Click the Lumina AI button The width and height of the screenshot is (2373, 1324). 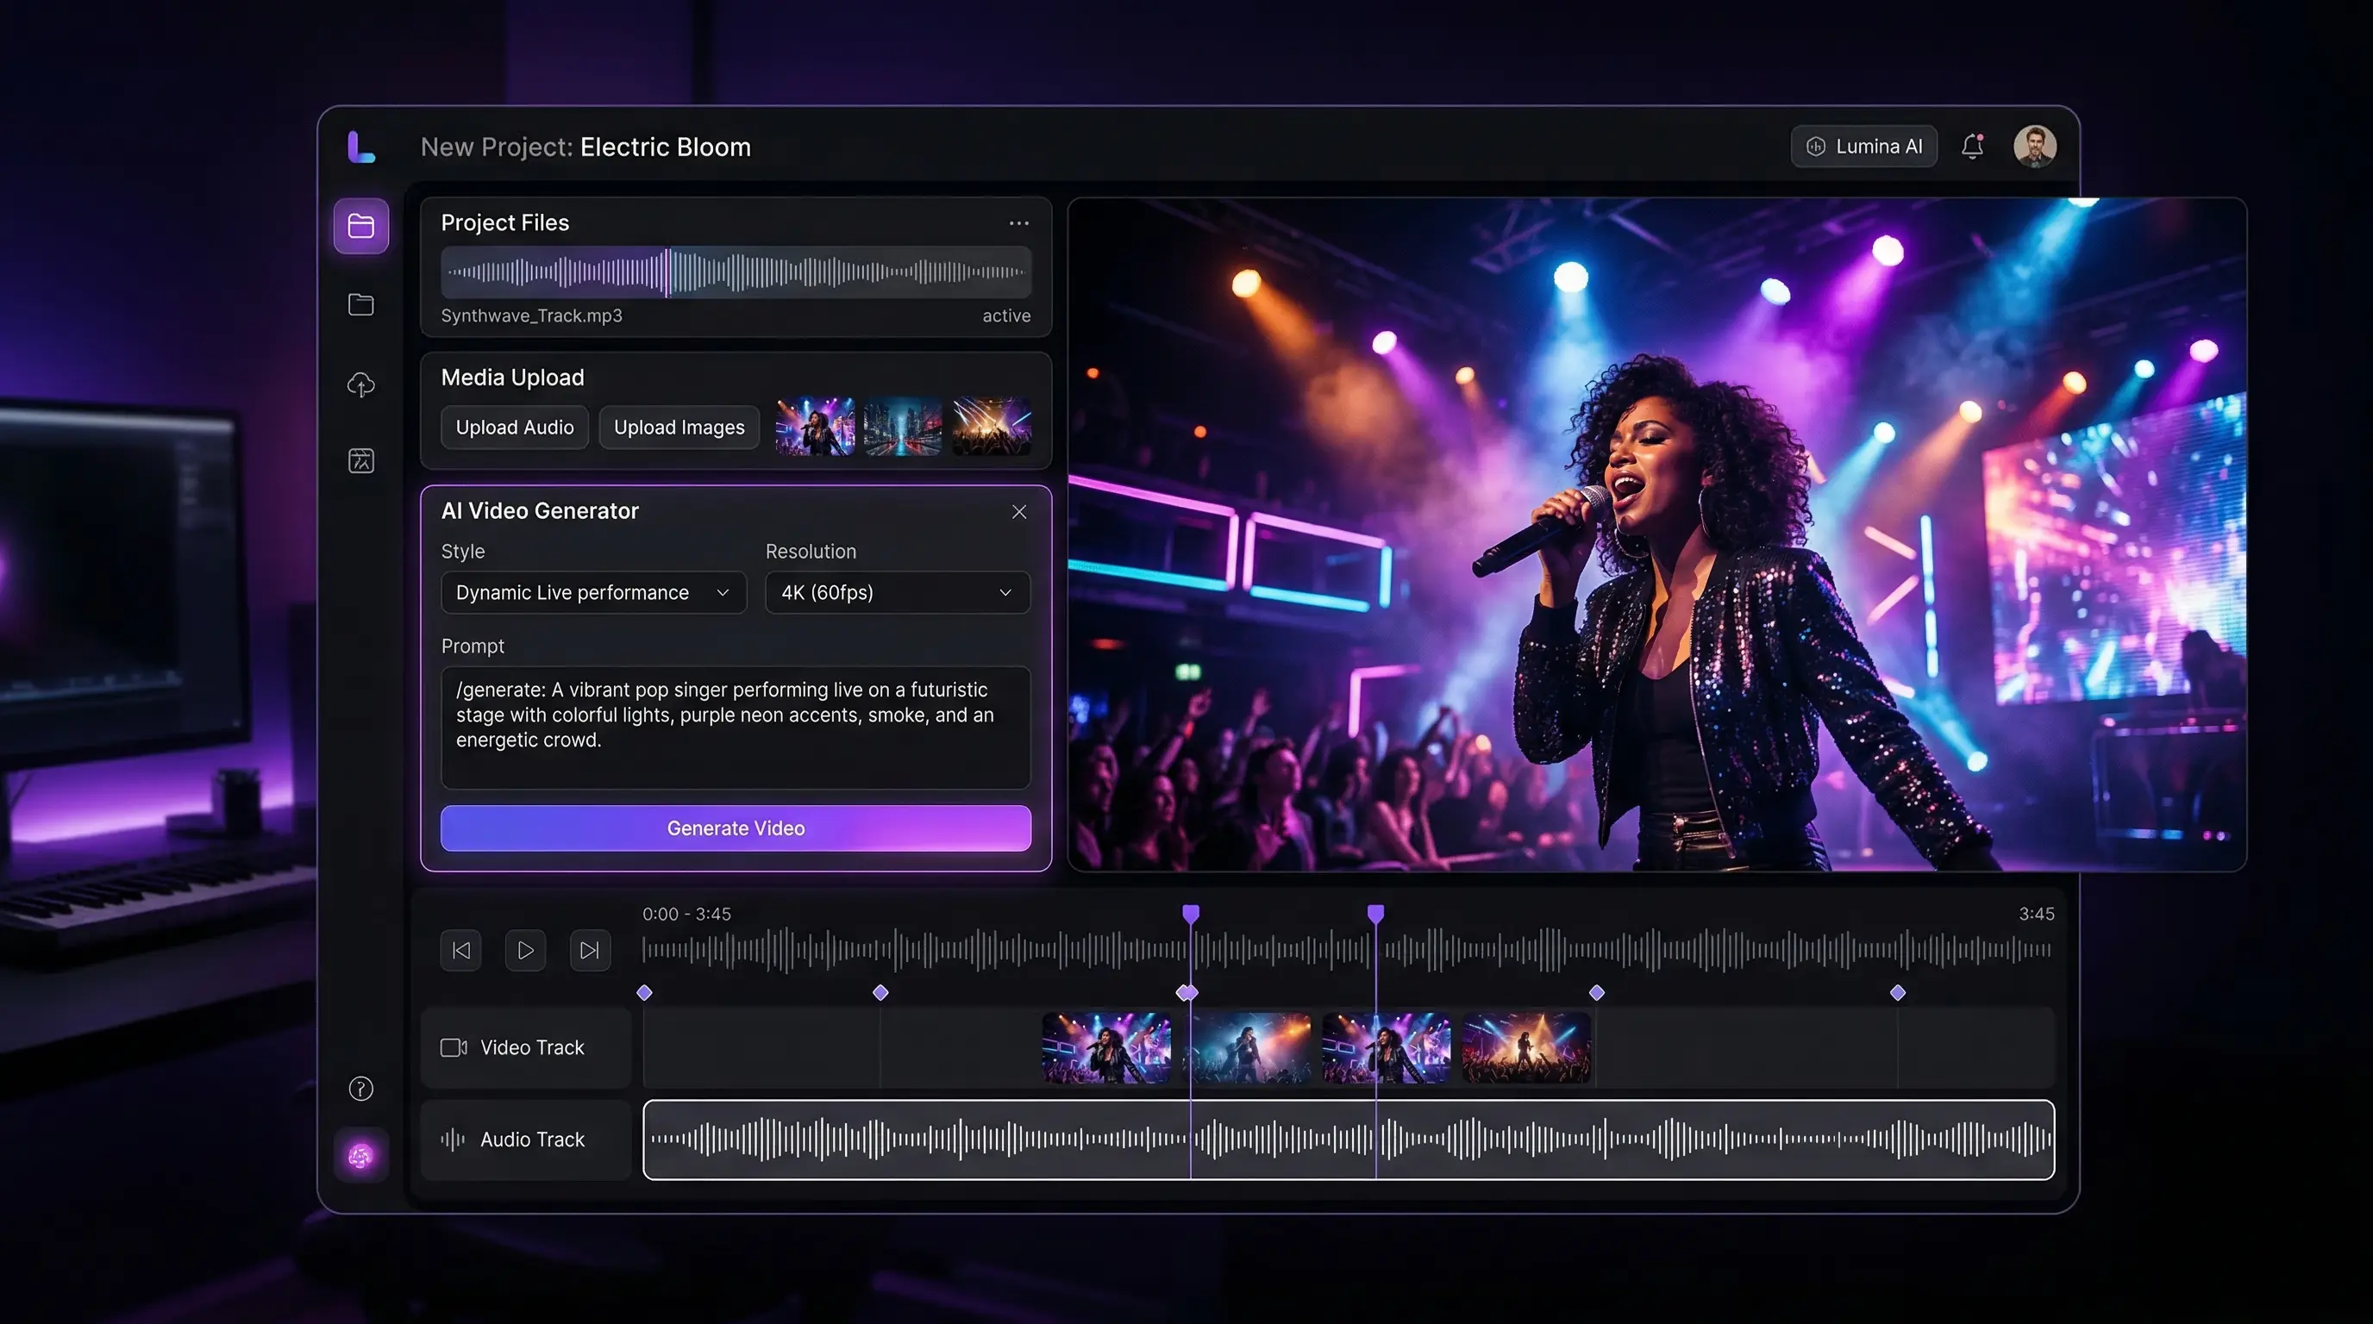(1863, 147)
